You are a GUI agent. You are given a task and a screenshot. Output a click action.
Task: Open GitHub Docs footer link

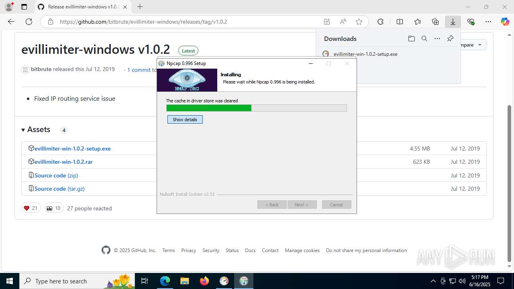coord(250,250)
